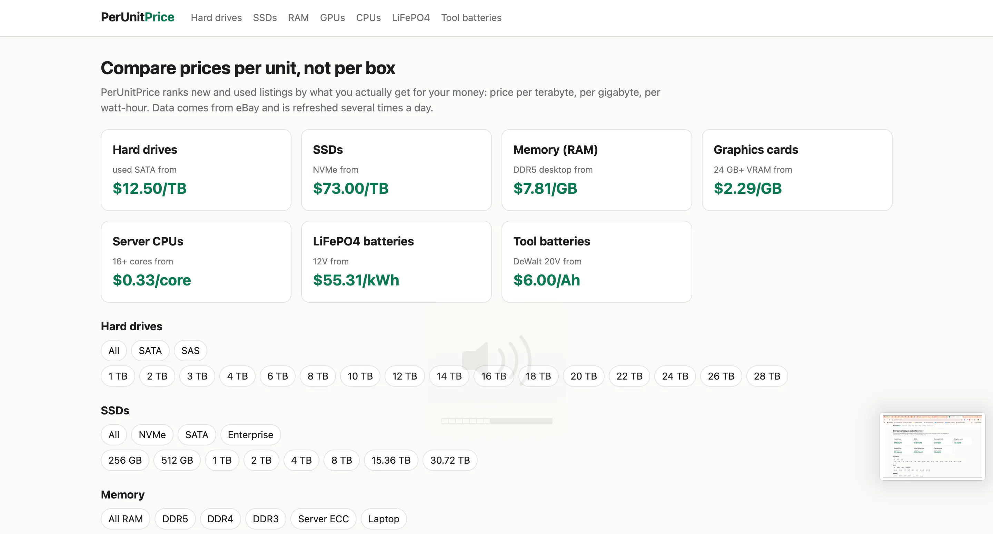The height and width of the screenshot is (534, 993).
Task: Open LiFePO4 batteries $55.31/kWh card
Action: (396, 262)
